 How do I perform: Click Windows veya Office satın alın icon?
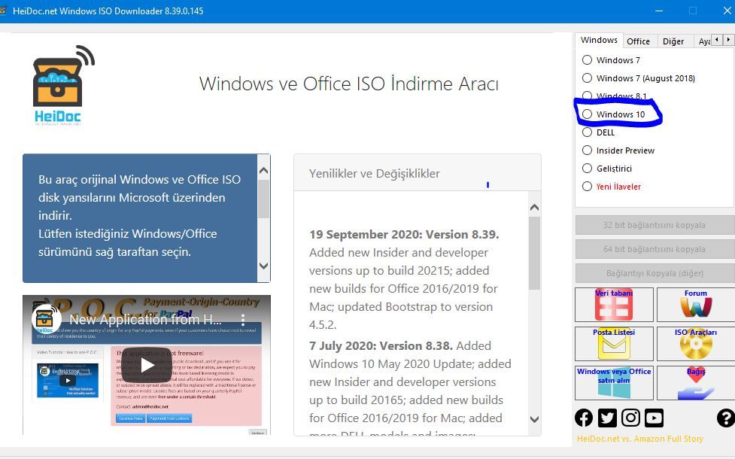click(614, 382)
